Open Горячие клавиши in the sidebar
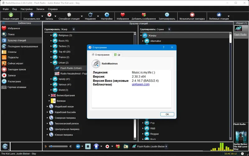Image resolution: width=249 pixels, height=156 pixels. [21, 87]
